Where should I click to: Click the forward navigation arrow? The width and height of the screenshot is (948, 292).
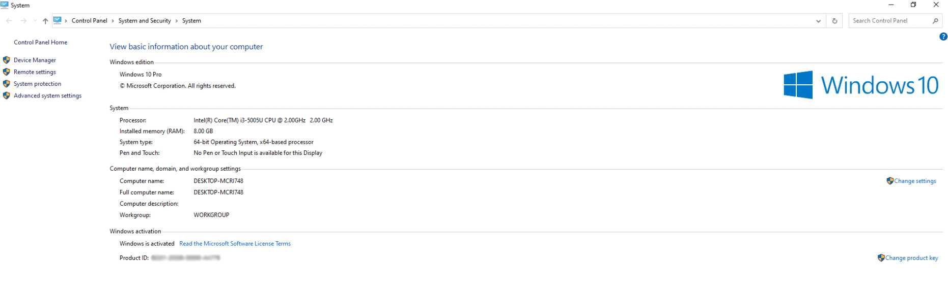click(23, 21)
